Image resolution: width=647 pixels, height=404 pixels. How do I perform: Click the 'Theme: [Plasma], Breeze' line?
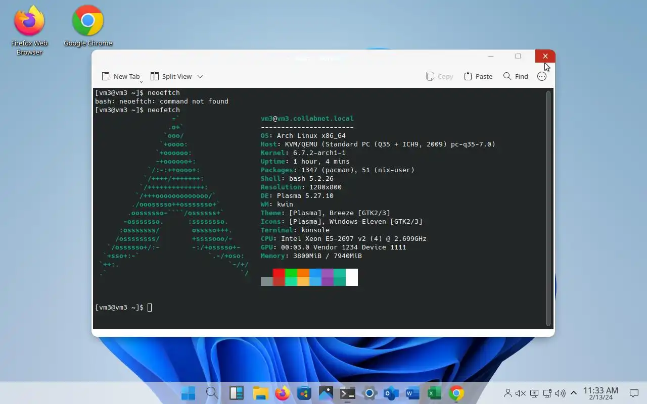point(326,213)
